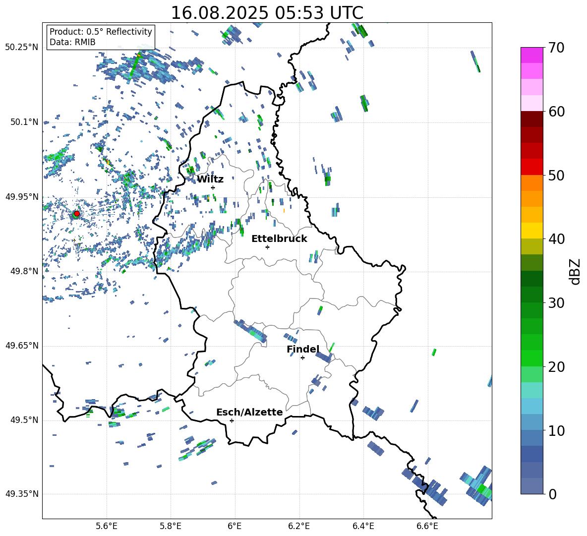Click the Findel city label
Screen dimensions: 587x536
303,349
